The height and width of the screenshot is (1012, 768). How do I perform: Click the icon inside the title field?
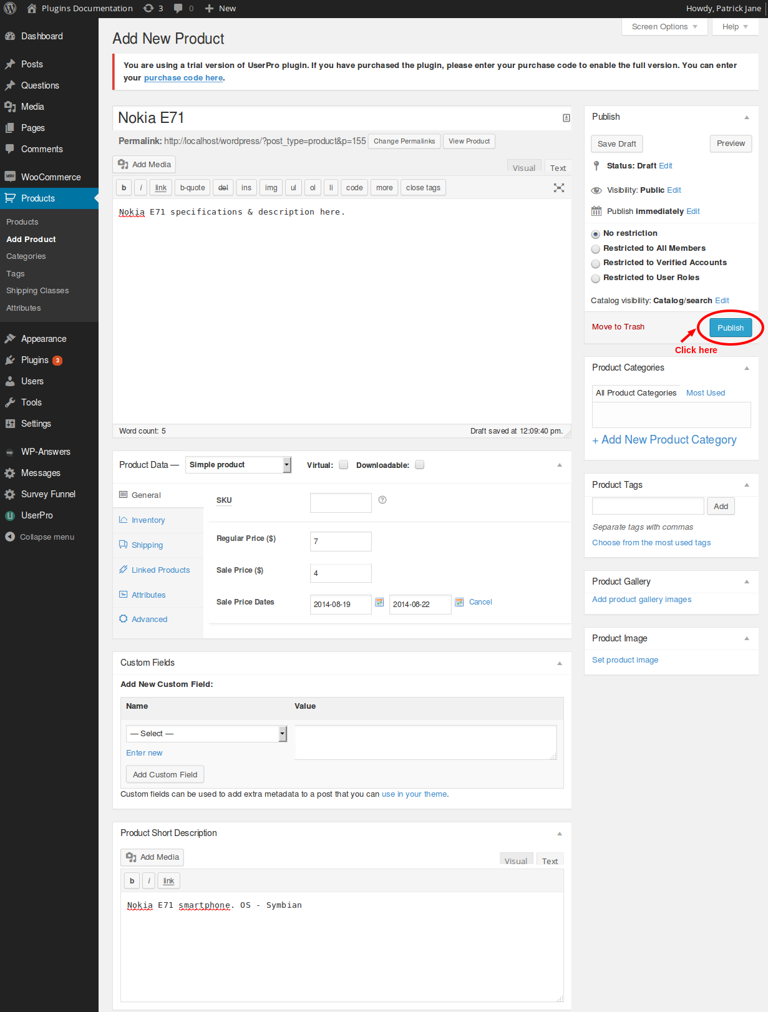pos(566,118)
